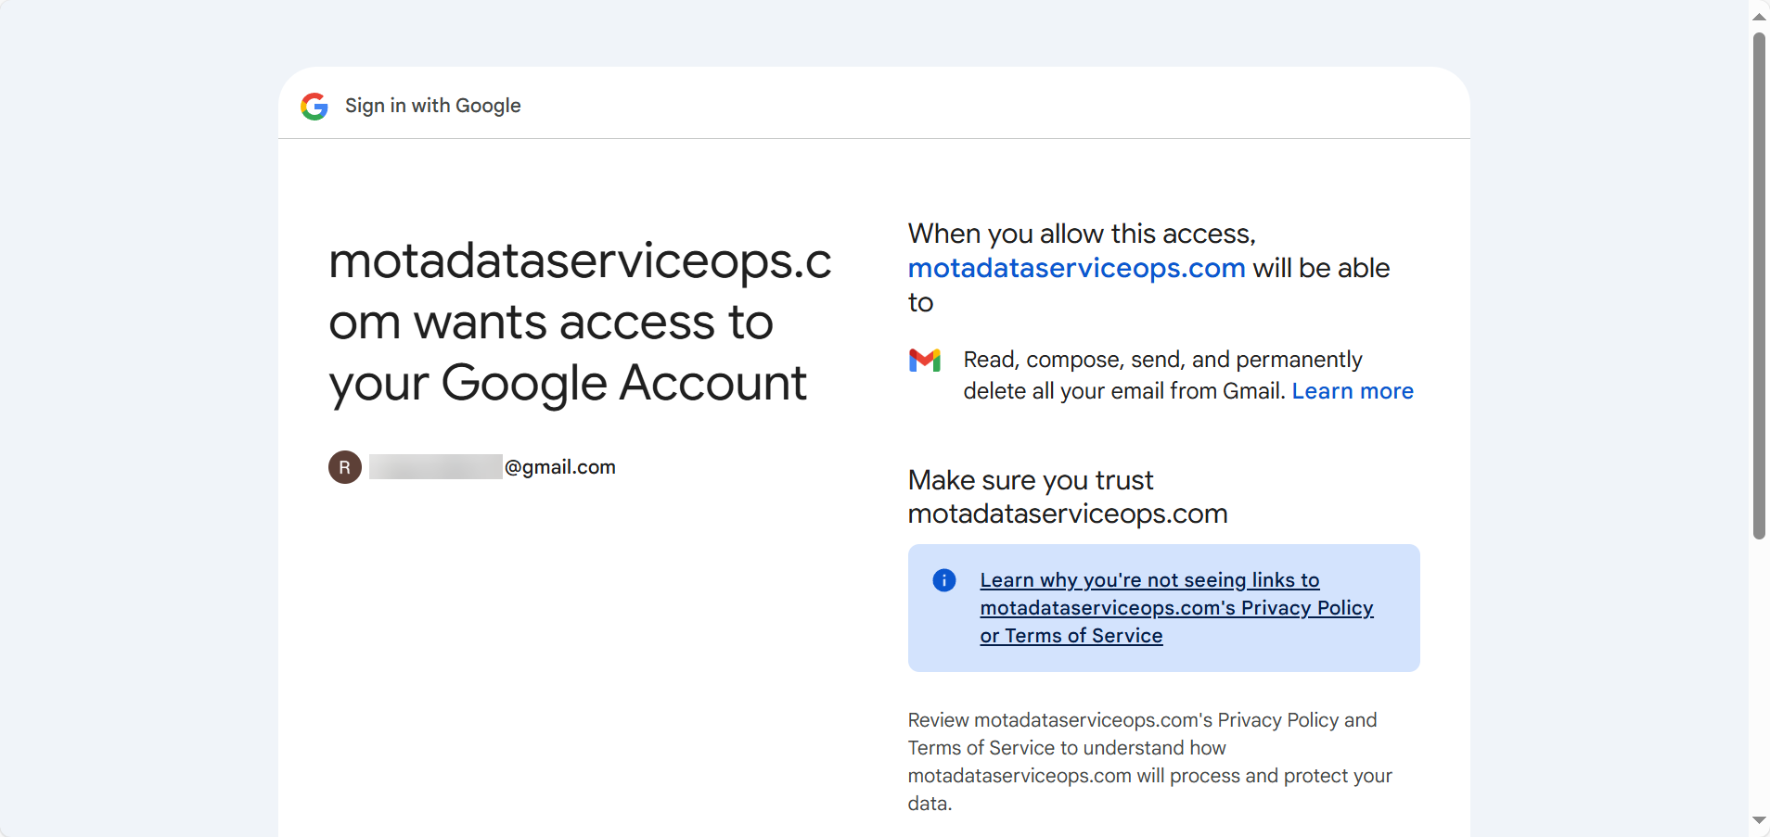Click the Gmail envelope icon

(x=925, y=360)
